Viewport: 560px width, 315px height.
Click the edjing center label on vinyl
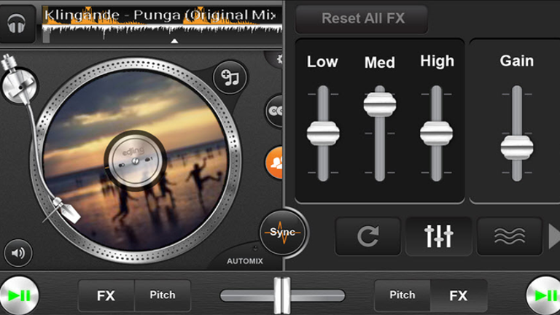click(136, 160)
